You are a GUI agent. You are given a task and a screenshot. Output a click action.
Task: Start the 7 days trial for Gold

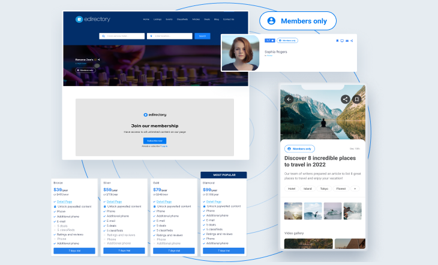click(174, 251)
